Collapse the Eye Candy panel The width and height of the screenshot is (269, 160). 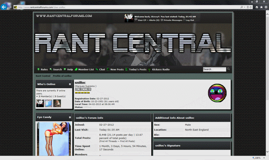point(70,117)
